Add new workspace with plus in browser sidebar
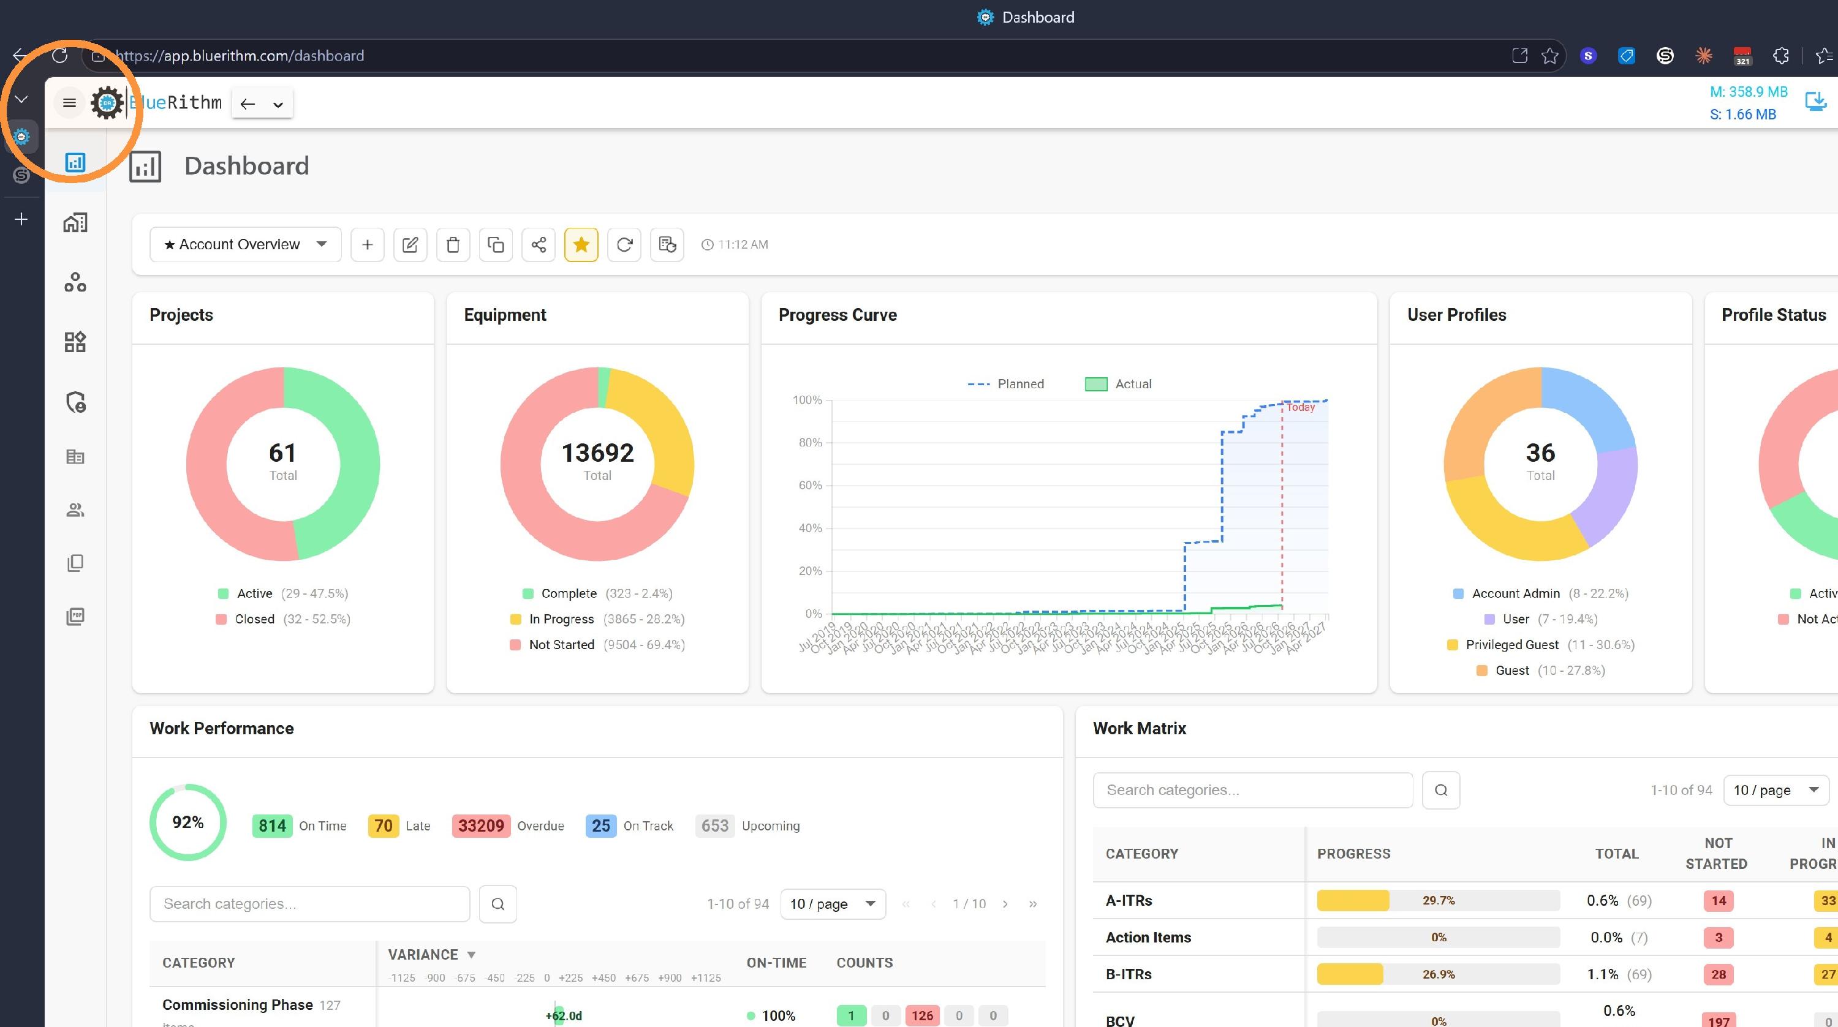 21,219
